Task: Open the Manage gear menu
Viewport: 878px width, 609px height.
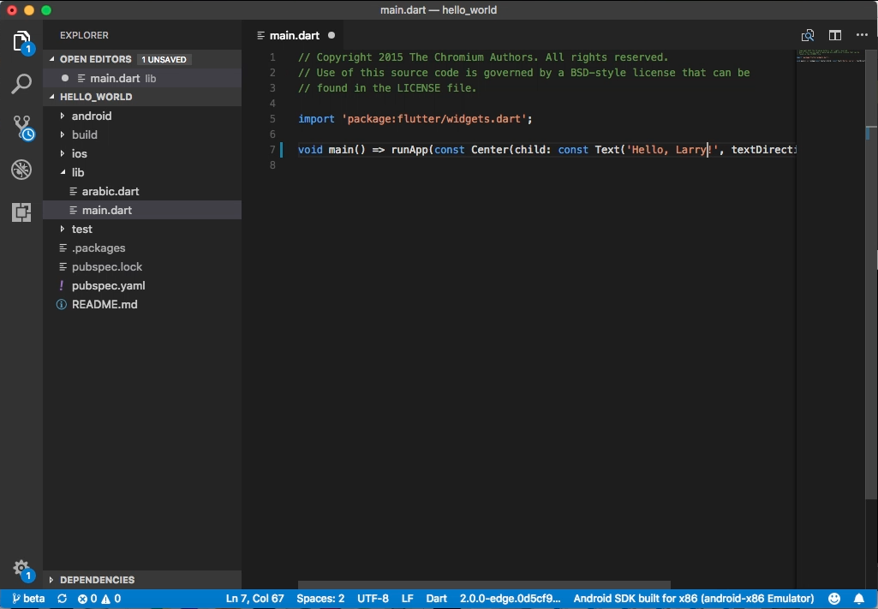Action: 22,570
